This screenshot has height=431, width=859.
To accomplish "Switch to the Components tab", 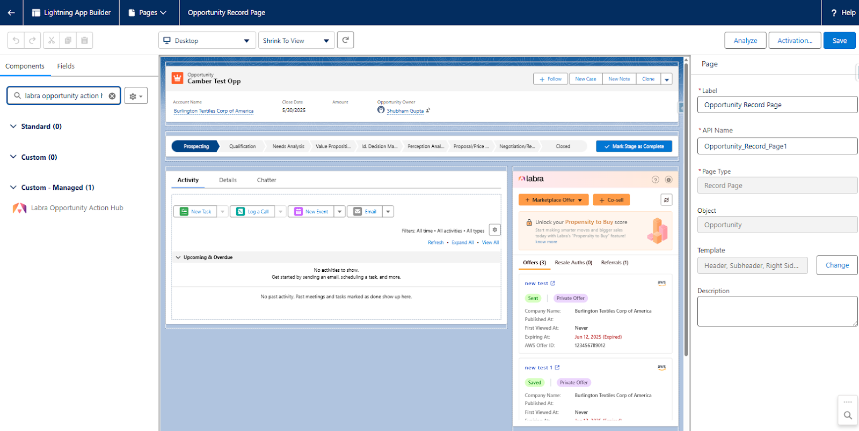I will (x=25, y=66).
